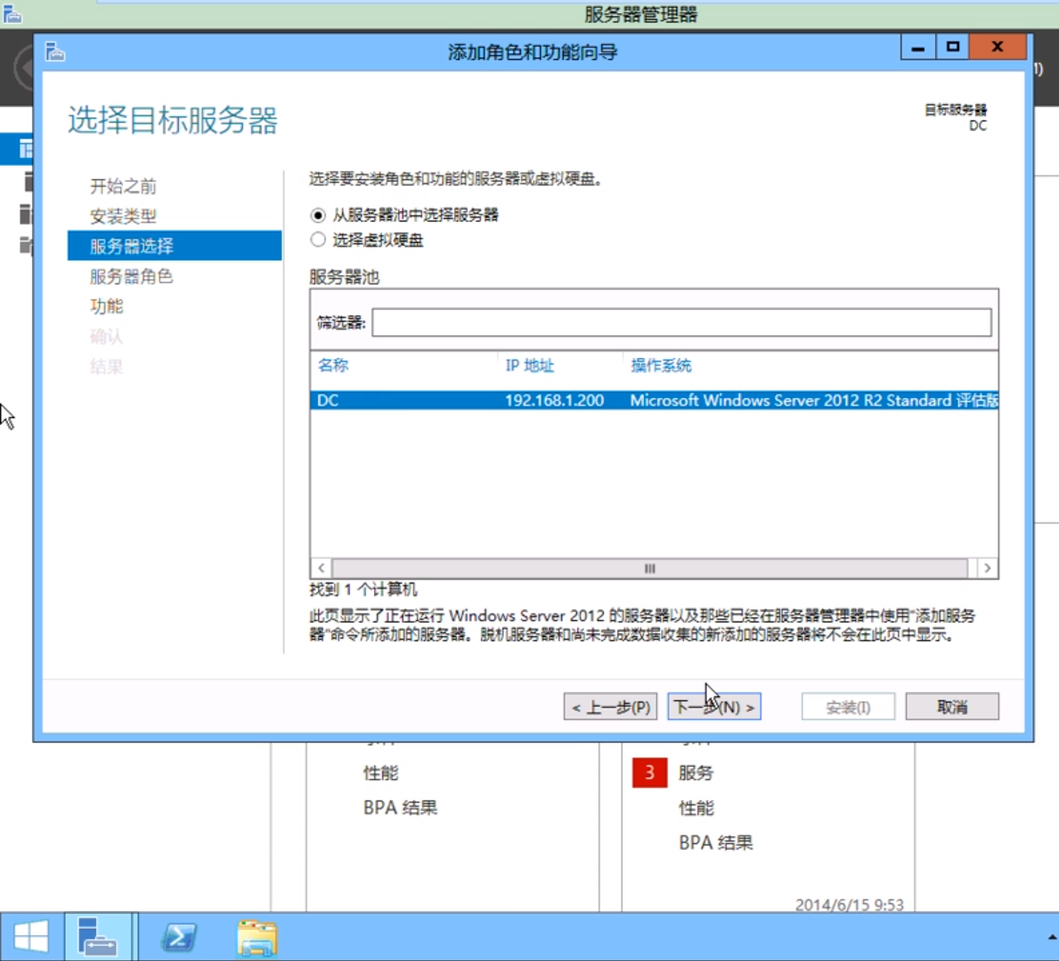The image size is (1059, 961).
Task: Maximize the wizard window
Action: pos(953,47)
